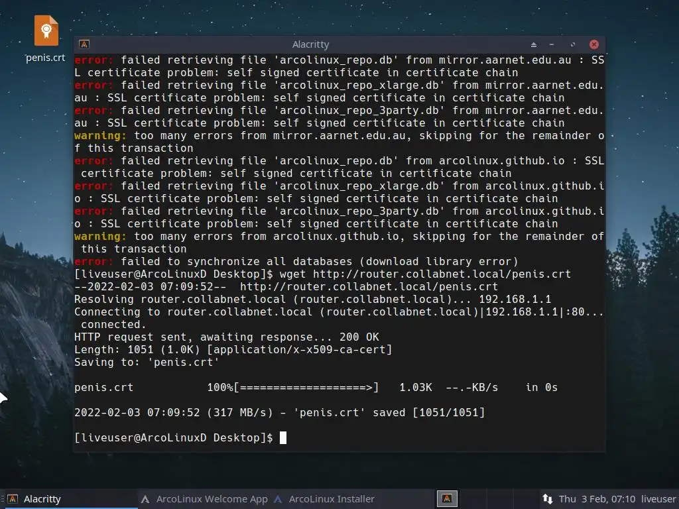Viewport: 679px width, 509px height.
Task: Click the "Saving to: 'penis.crt'" line
Action: 147,362
